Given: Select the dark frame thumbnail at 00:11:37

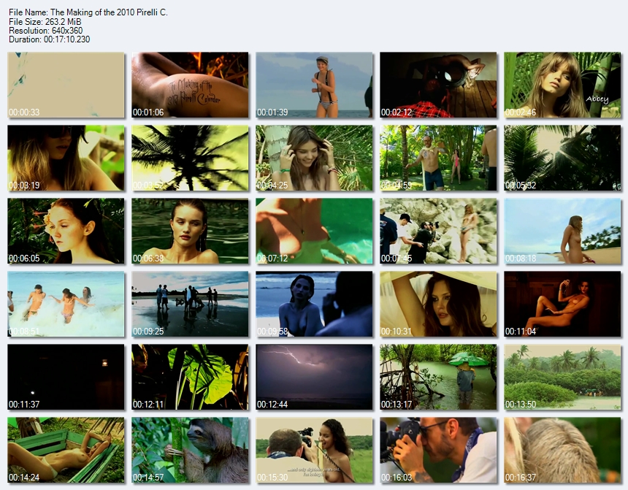Looking at the screenshot, I should pos(66,377).
